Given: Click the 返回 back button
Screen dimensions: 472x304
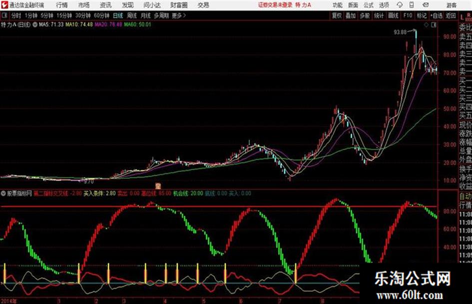Looking at the screenshot, I should [x=451, y=15].
